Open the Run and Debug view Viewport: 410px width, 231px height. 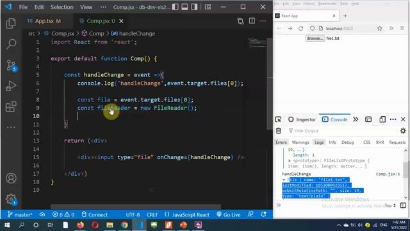click(x=11, y=86)
